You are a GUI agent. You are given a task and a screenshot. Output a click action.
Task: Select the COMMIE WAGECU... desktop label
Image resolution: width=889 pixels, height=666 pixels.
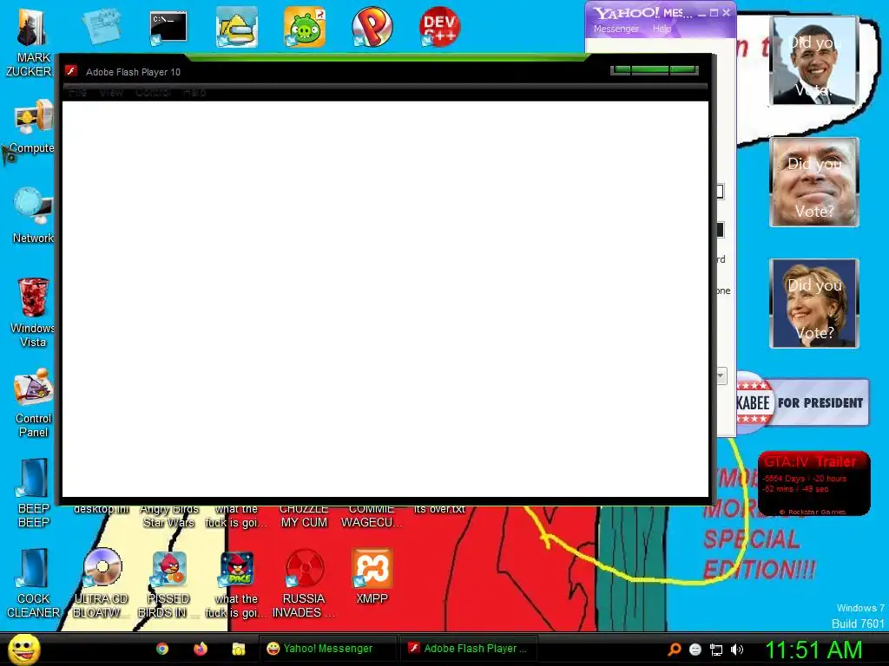point(372,516)
